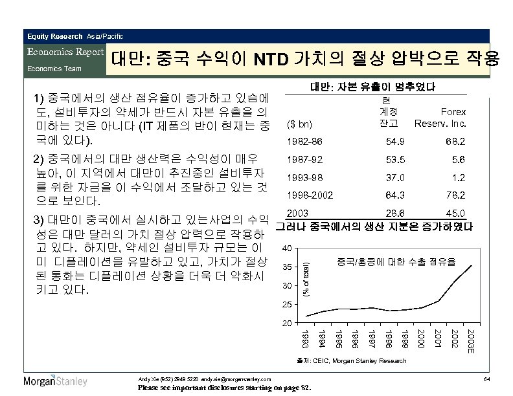Click the y-axis tick value 40
The height and width of the screenshot is (396, 513).
tap(287, 248)
